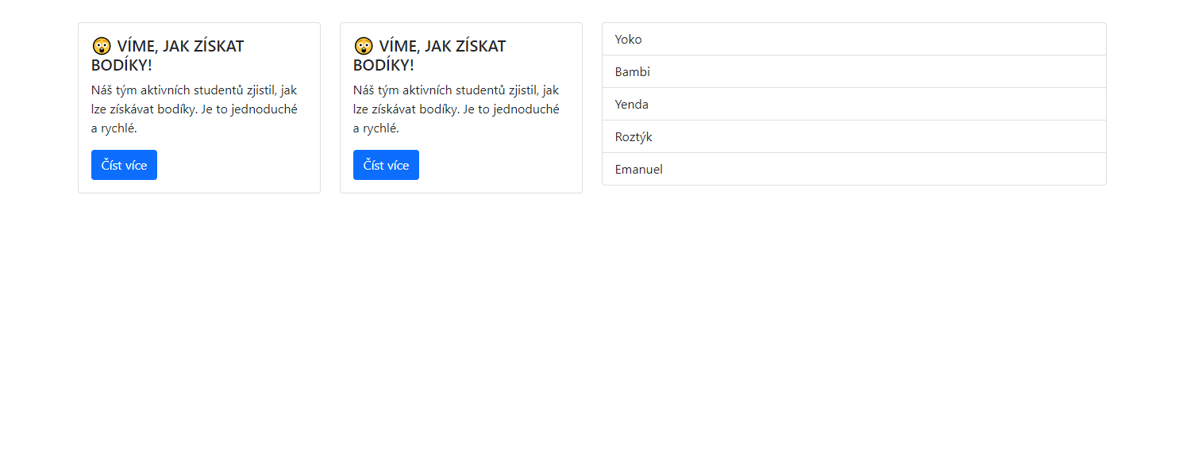Screen dimensions: 1194x463
Task: Click "a rychlé." text in the left card
Action: (114, 128)
